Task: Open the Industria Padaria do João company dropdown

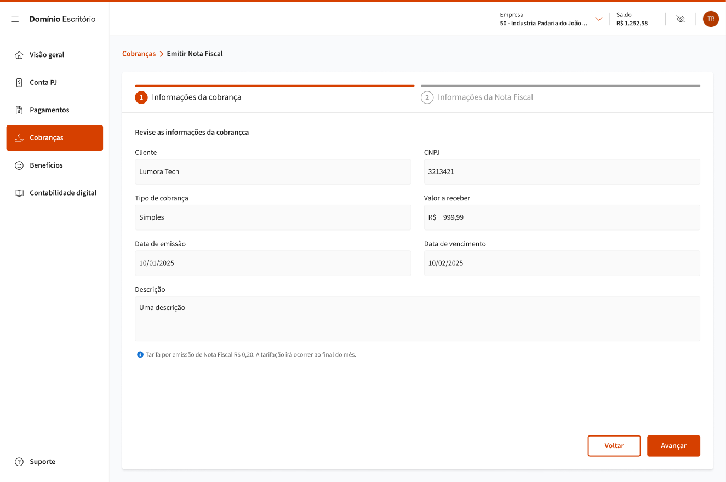Action: click(543, 24)
